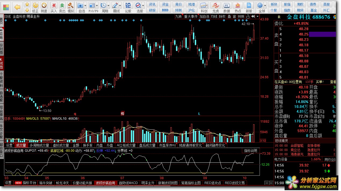The width and height of the screenshot is (341, 191).
Task: Click 加自选 add to watchlist
Action: [204, 16]
